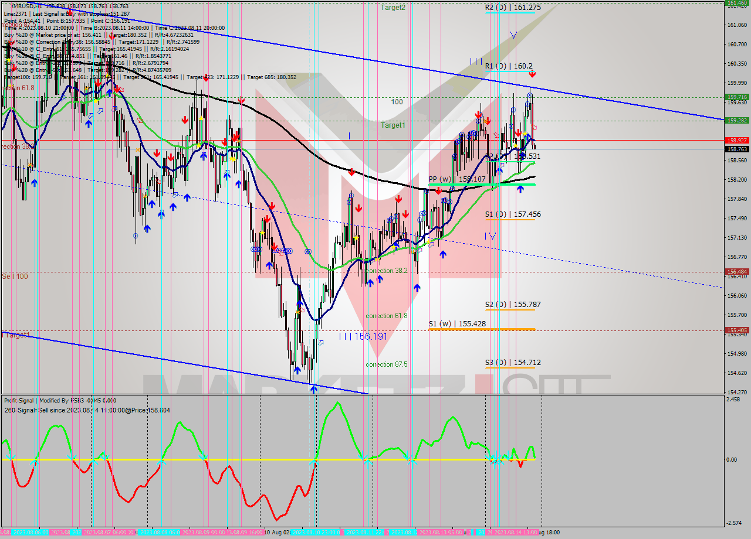Image resolution: width=751 pixels, height=539 pixels.
Task: Select the correction 87.5 Fibonacci label
Action: click(x=386, y=364)
